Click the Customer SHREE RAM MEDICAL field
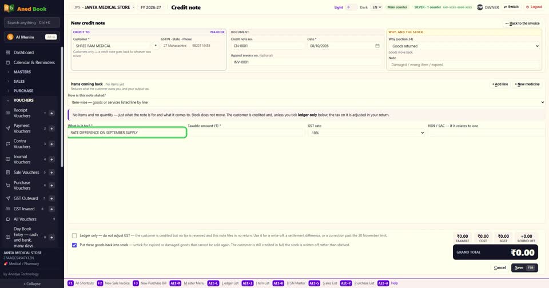 tap(112, 46)
